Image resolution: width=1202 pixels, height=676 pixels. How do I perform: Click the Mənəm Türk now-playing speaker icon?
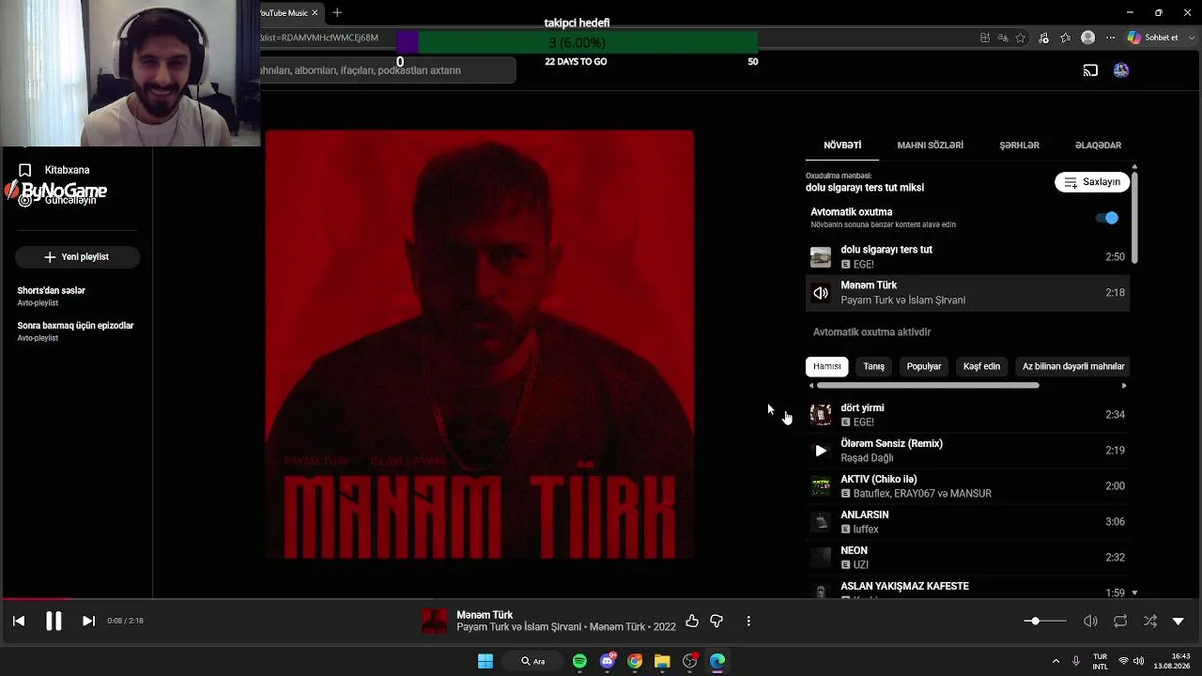coord(821,293)
